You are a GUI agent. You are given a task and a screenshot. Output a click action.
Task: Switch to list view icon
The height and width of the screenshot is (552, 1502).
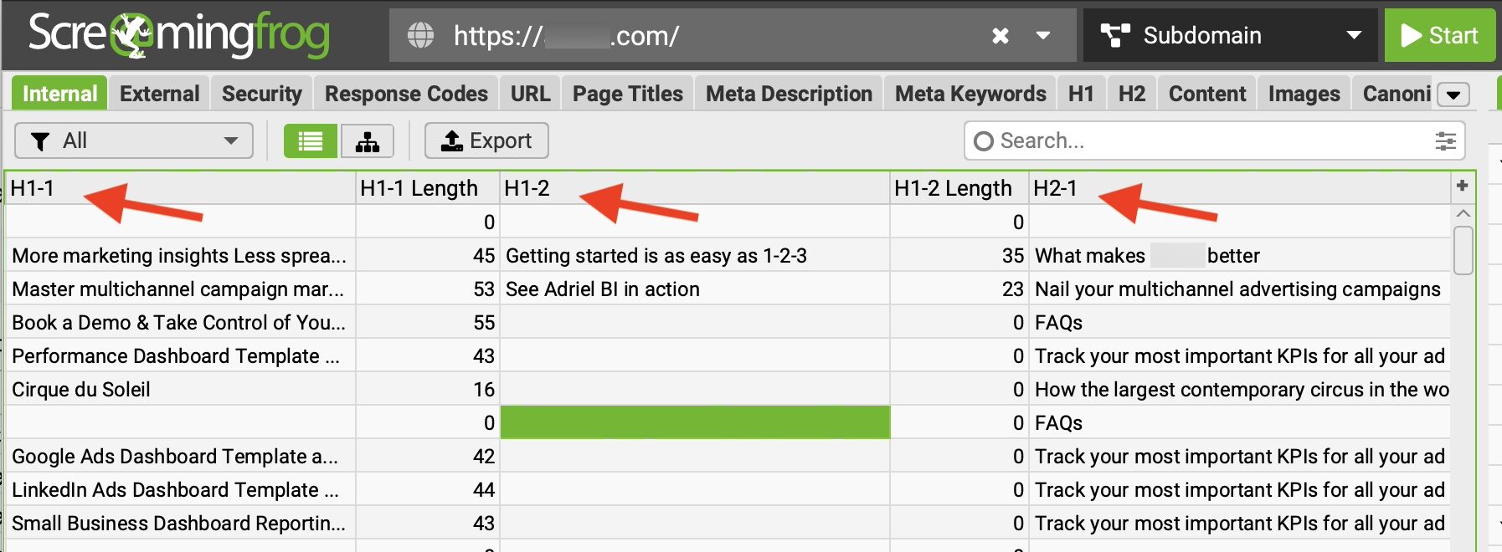pos(311,141)
